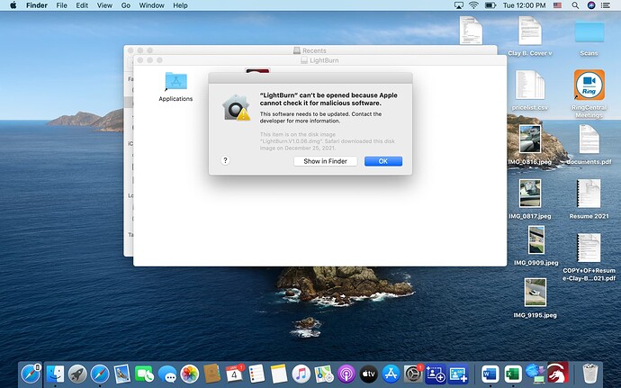621x388 pixels.
Task: Open Reminders in the Dock
Action: 256,374
